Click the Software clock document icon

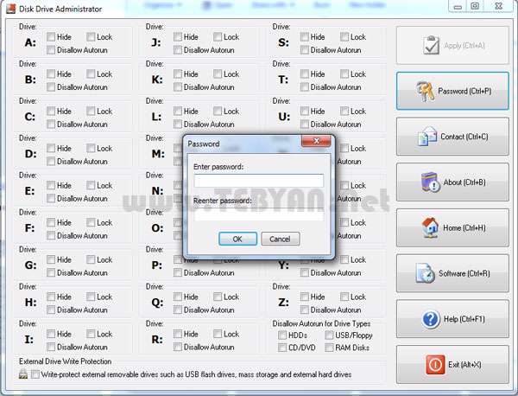tap(425, 273)
